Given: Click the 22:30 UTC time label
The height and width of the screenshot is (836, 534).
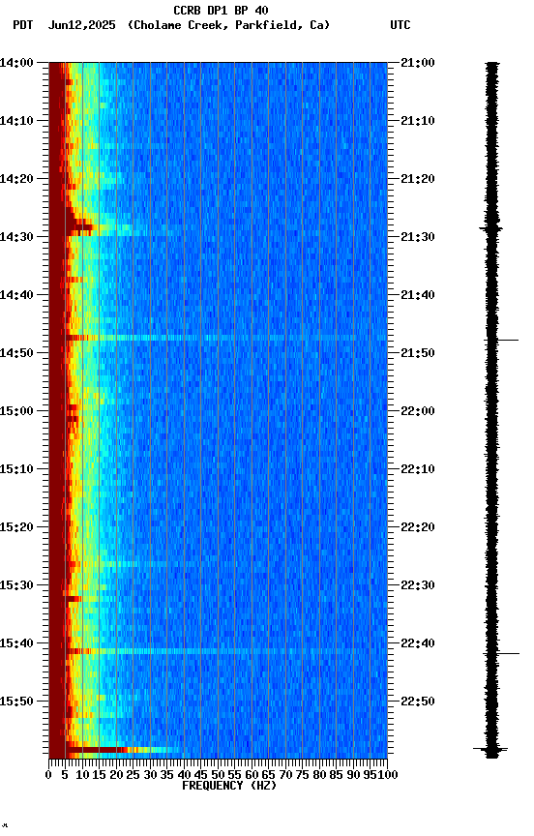Looking at the screenshot, I should click(417, 585).
